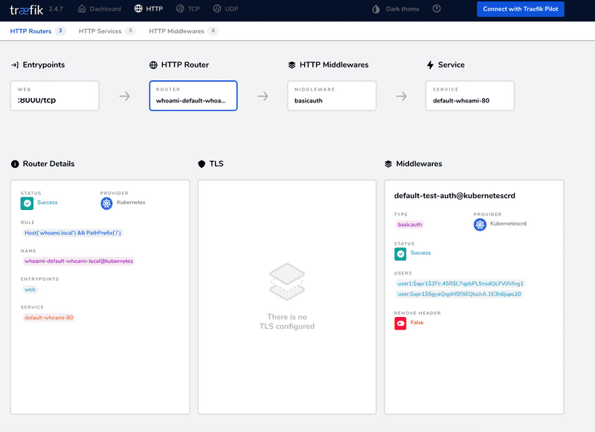Screen dimensions: 595x432
Task: Click the layers icon beside the Middlewares heading
Action: point(387,164)
